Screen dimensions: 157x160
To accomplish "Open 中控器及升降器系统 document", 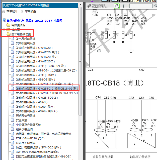I will tap(28, 125).
